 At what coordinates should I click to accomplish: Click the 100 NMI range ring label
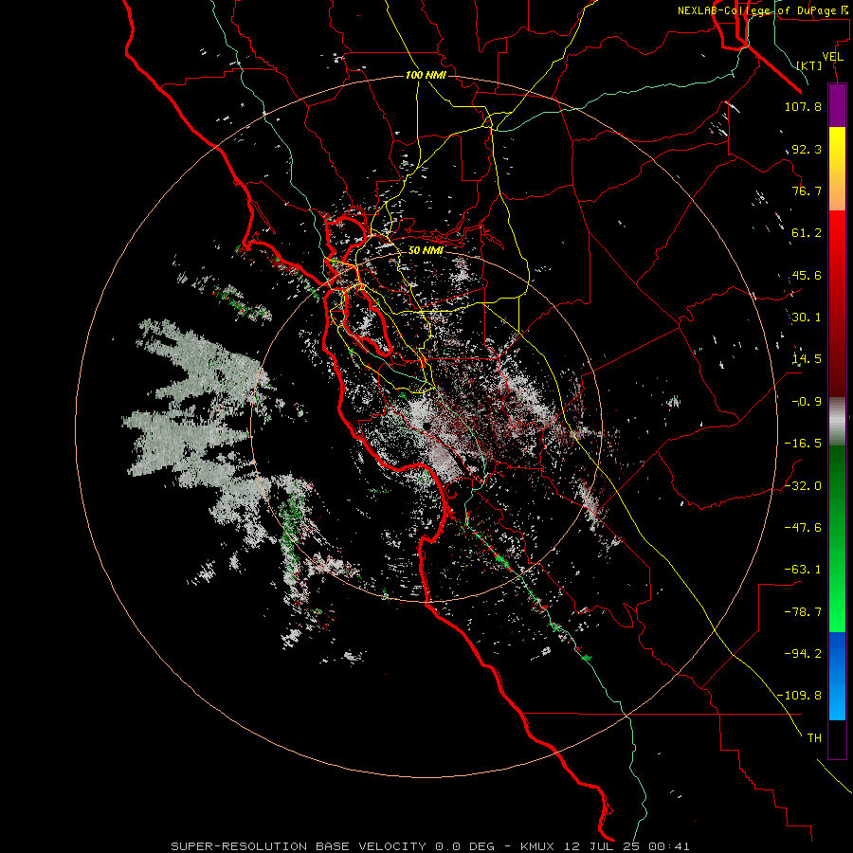pos(426,75)
